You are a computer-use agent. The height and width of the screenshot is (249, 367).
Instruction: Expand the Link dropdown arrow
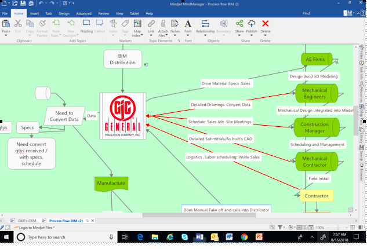click(x=151, y=35)
